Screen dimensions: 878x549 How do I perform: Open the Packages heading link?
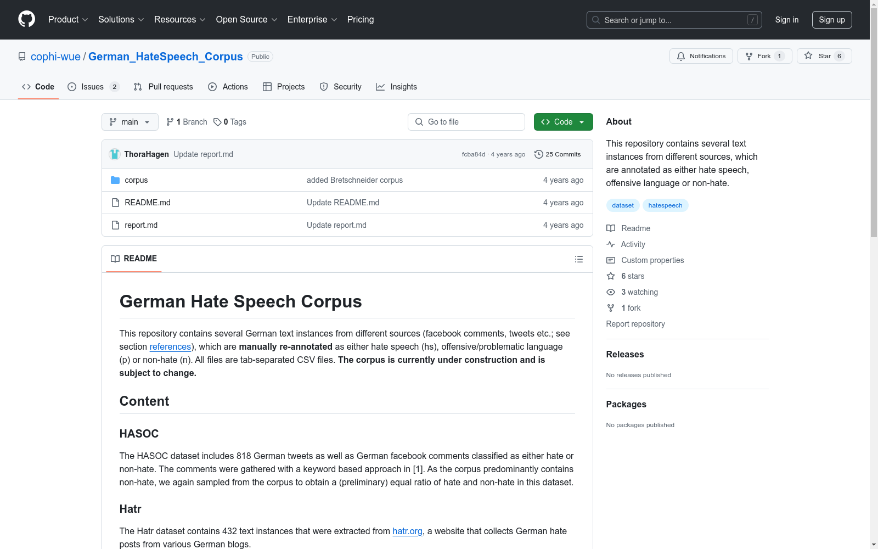[x=626, y=404]
